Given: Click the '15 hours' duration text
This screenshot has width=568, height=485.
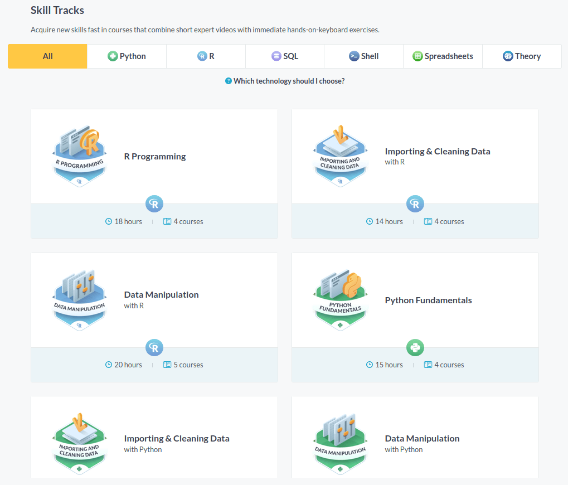Looking at the screenshot, I should (x=389, y=365).
